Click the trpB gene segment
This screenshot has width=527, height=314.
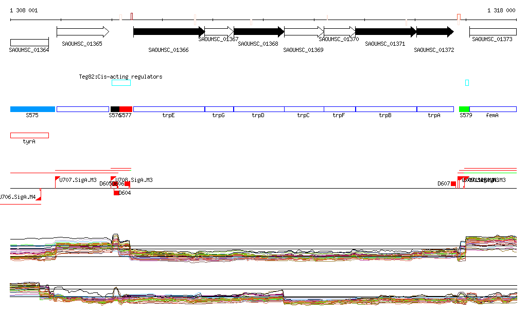386,109
